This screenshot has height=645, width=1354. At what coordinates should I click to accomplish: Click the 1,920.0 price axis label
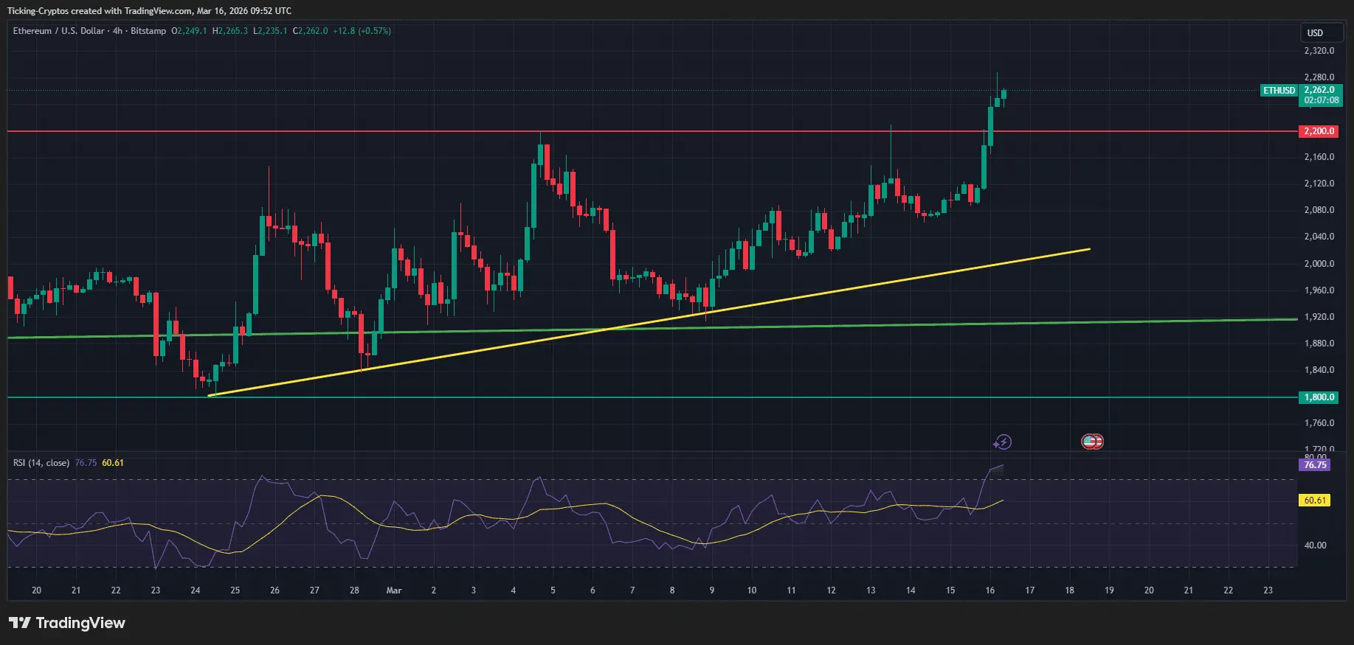point(1319,317)
